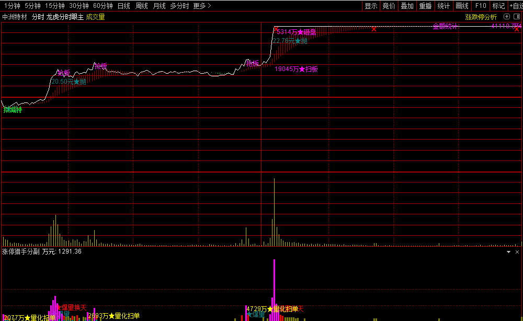
Task: Click the 标记 mark button
Action: point(498,6)
